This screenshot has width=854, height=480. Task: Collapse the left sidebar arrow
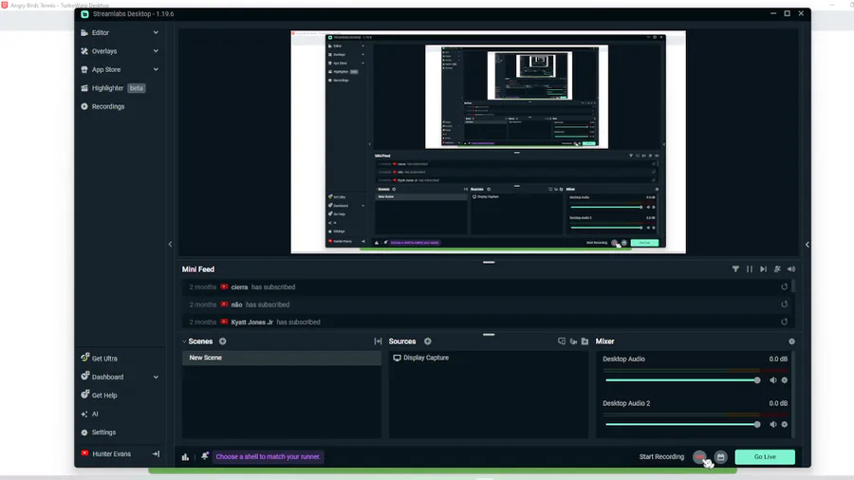[170, 245]
